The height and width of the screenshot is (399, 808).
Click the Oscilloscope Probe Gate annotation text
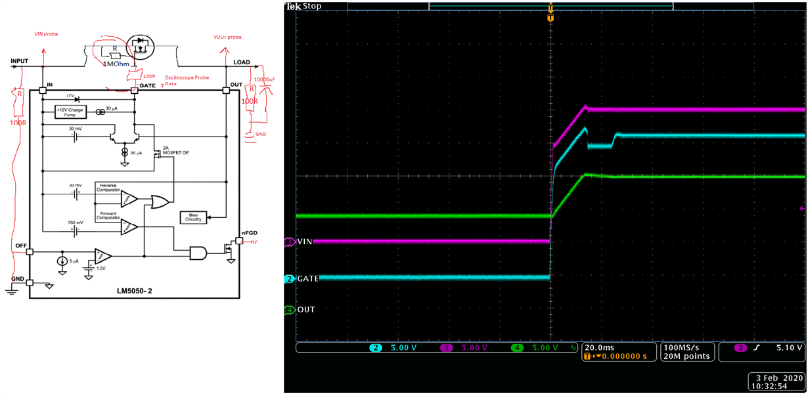click(187, 80)
